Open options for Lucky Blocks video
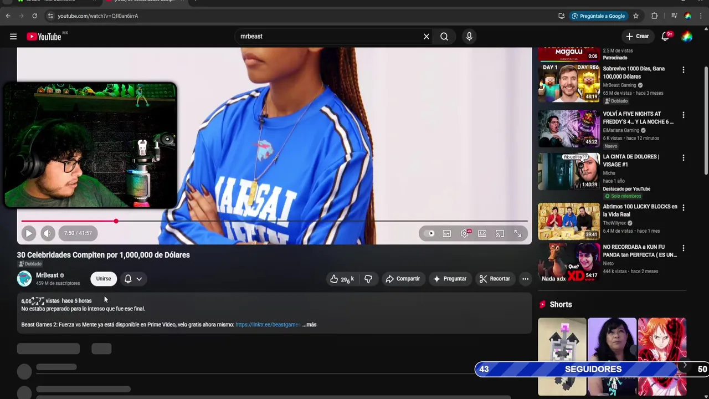This screenshot has height=399, width=709. click(x=683, y=208)
